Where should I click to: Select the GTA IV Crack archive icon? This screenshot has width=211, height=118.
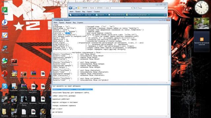point(24,87)
